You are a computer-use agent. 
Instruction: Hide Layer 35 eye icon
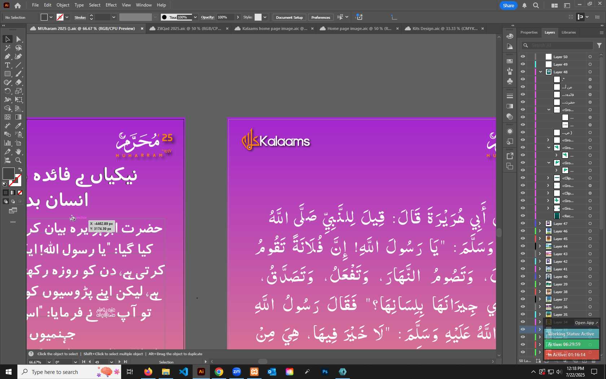523,314
